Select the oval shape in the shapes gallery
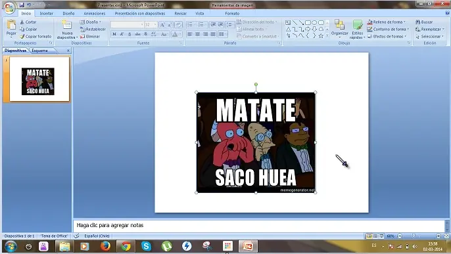 (x=314, y=22)
